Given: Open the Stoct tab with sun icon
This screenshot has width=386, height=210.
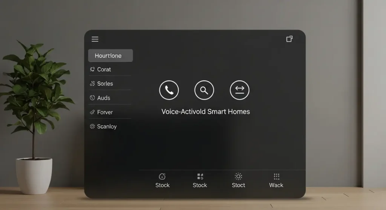Looking at the screenshot, I should click(238, 180).
